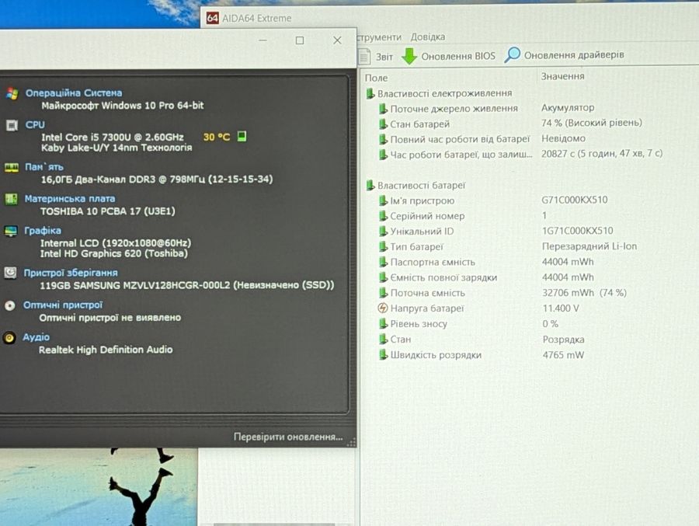The height and width of the screenshot is (526, 699).
Task: Click the RAM module icon beside Пам`ять
Action: [11, 168]
